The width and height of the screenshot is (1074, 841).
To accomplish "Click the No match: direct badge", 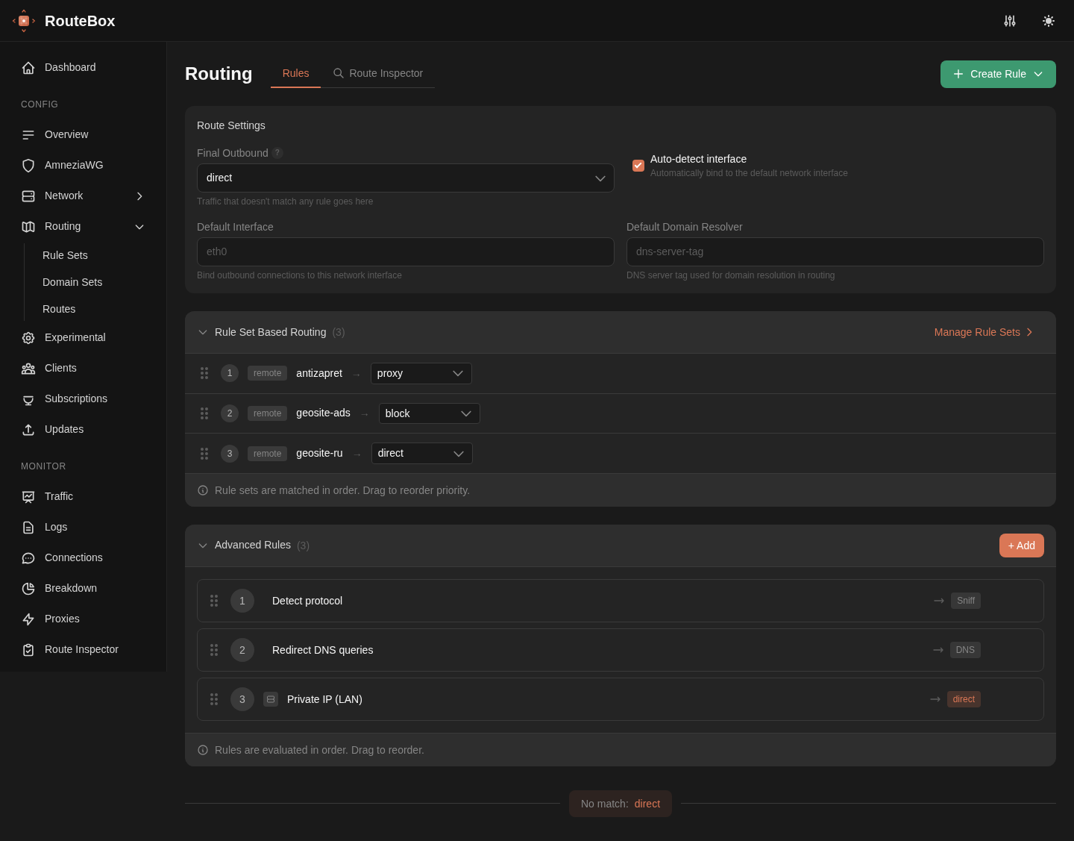I will click(621, 804).
